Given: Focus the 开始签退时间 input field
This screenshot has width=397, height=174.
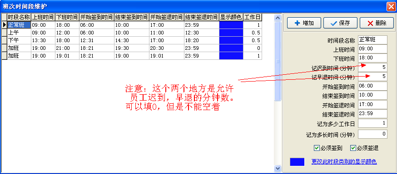Looking at the screenshot, I should 372,105.
